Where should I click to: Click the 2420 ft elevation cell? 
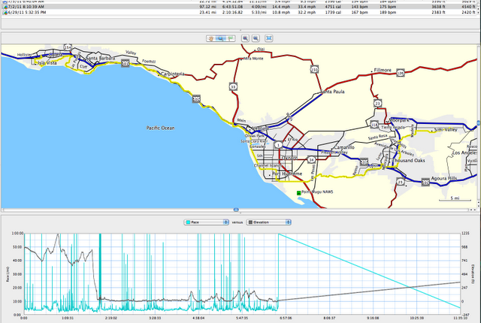point(468,13)
